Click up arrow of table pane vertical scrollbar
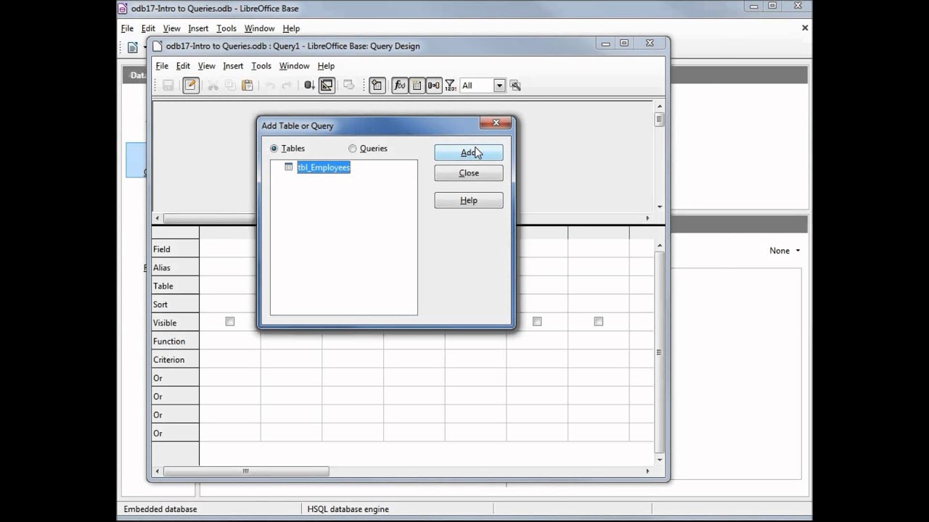Image resolution: width=929 pixels, height=522 pixels. [x=659, y=107]
